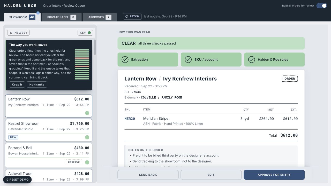
Task: Click the sidemark COLVILLE / FAMILY ROOM
Action: point(161,98)
